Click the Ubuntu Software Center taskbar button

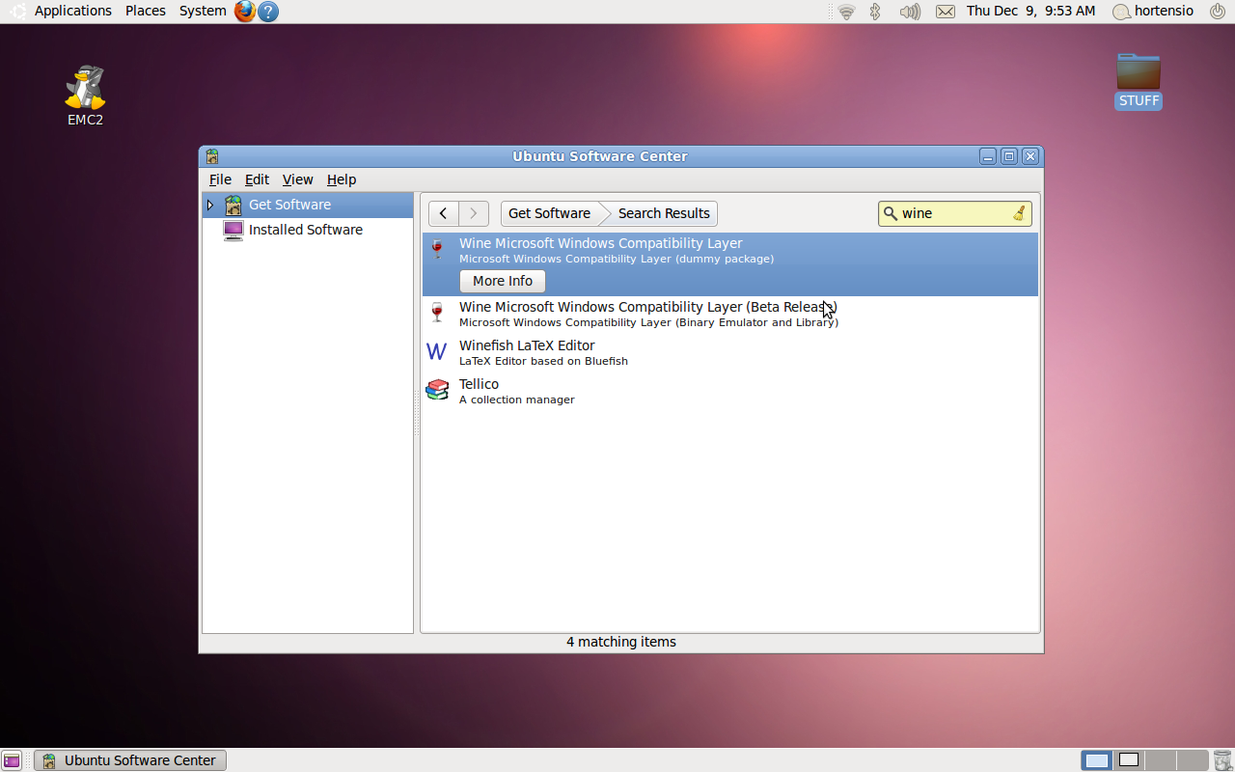[130, 760]
